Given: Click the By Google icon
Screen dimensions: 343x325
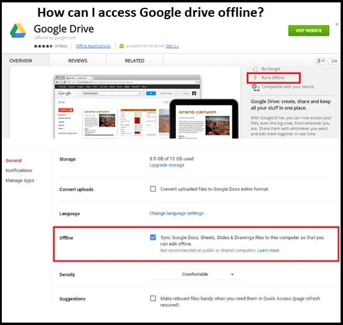Looking at the screenshot, I should click(255, 69).
